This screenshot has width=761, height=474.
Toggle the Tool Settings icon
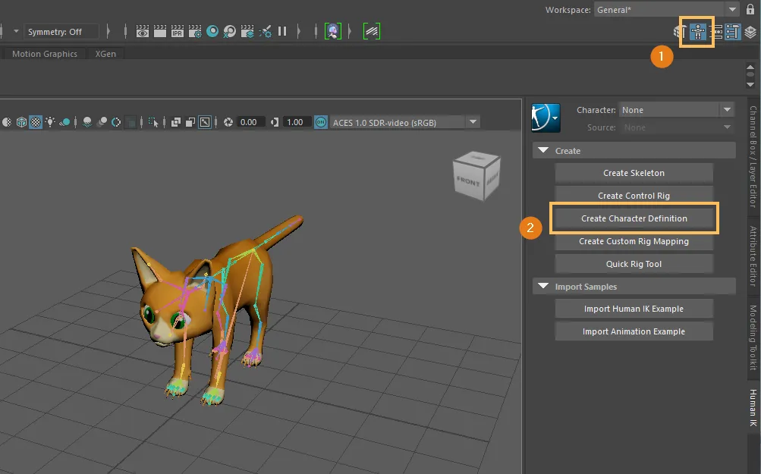(x=733, y=32)
